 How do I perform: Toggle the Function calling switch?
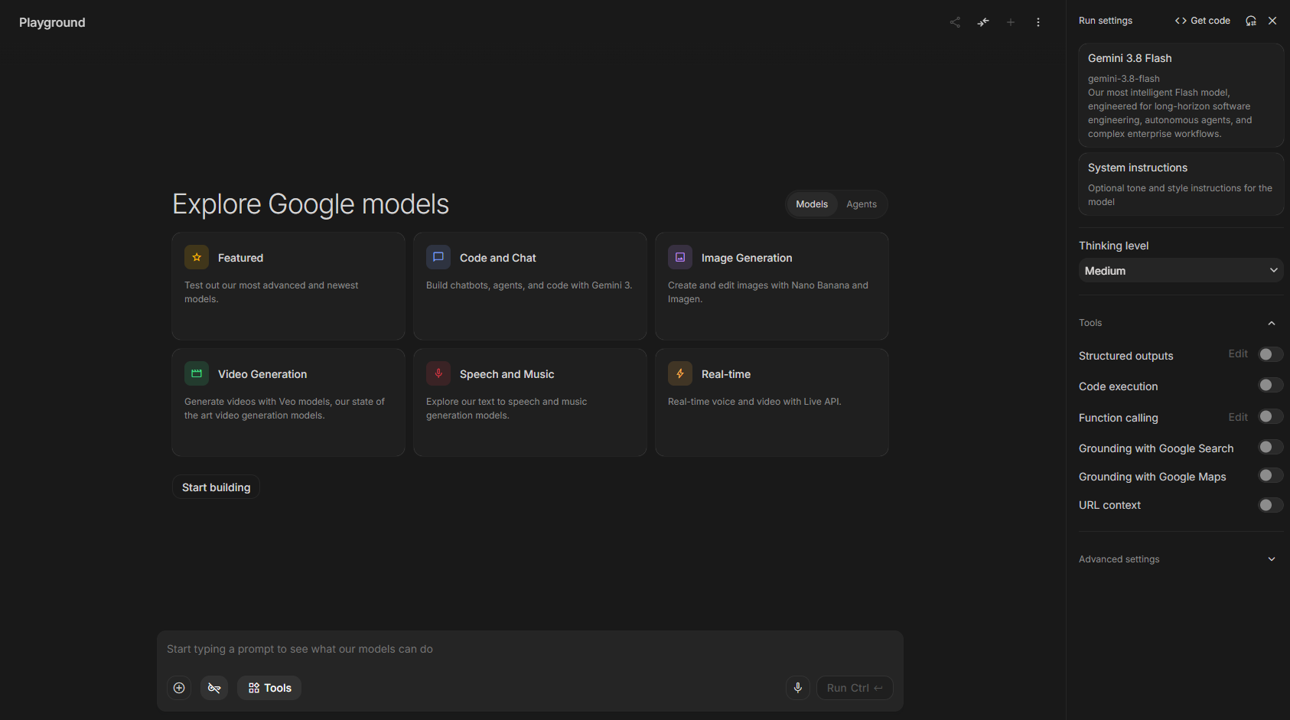pos(1271,416)
